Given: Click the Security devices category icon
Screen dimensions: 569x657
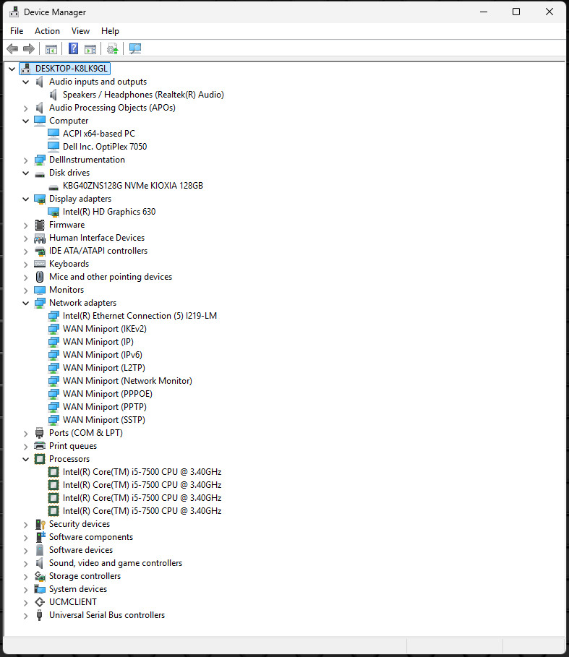Looking at the screenshot, I should [40, 524].
